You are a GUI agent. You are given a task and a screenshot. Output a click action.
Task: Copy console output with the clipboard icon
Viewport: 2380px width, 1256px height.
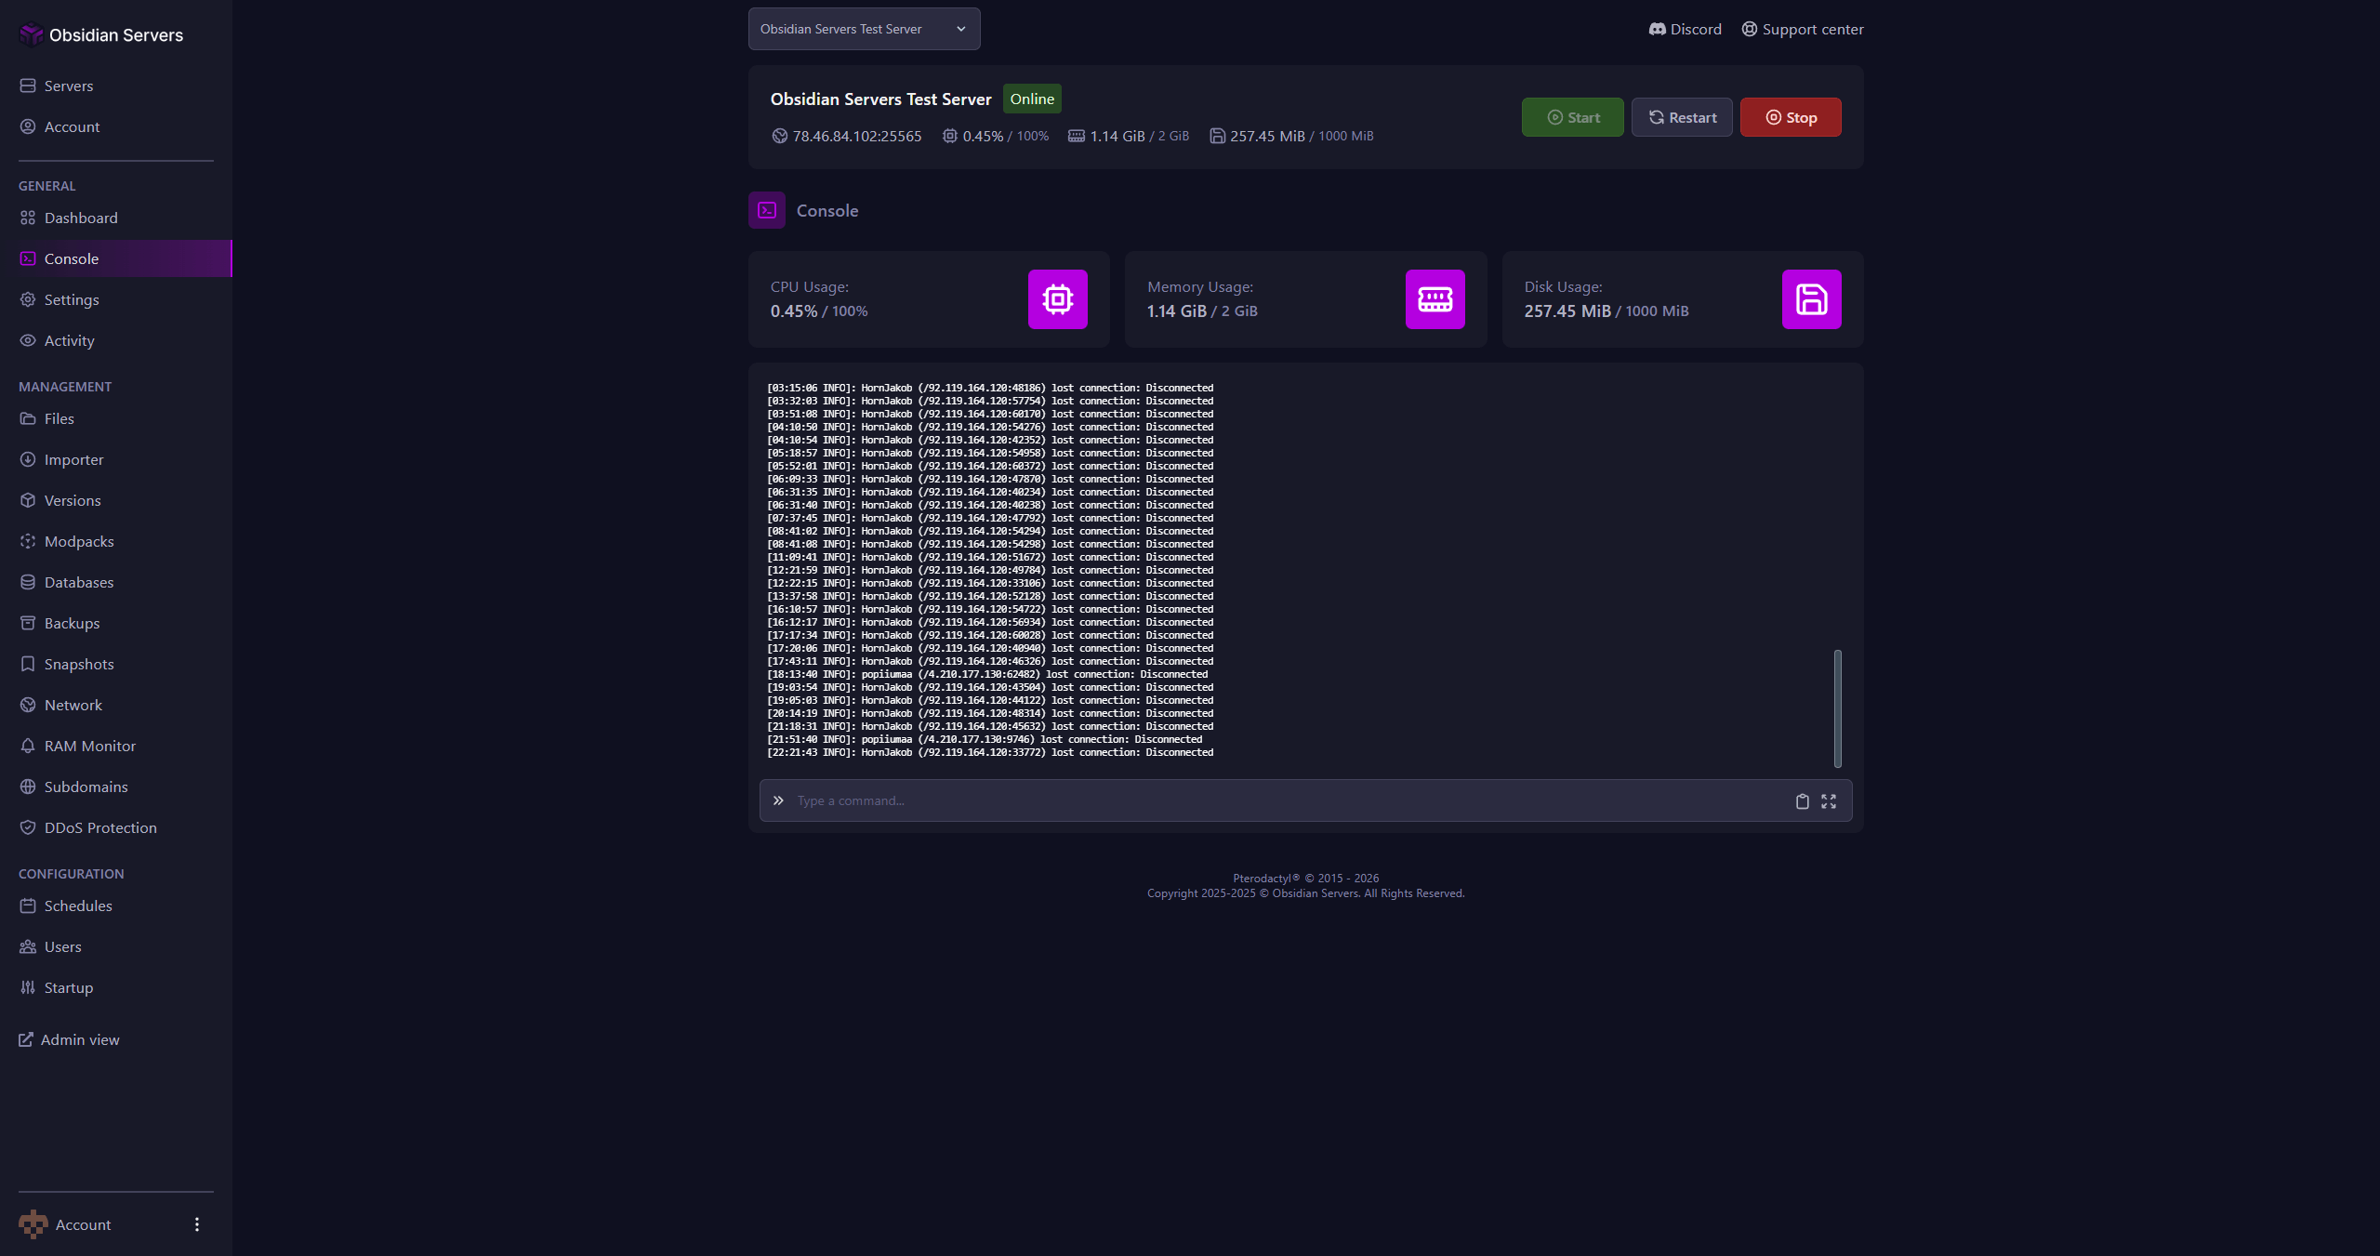[x=1802, y=800]
